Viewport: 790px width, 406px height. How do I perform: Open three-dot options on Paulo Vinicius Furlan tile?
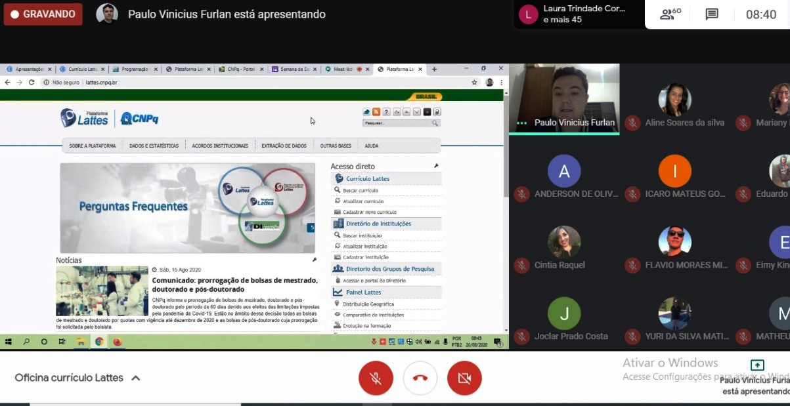click(522, 123)
